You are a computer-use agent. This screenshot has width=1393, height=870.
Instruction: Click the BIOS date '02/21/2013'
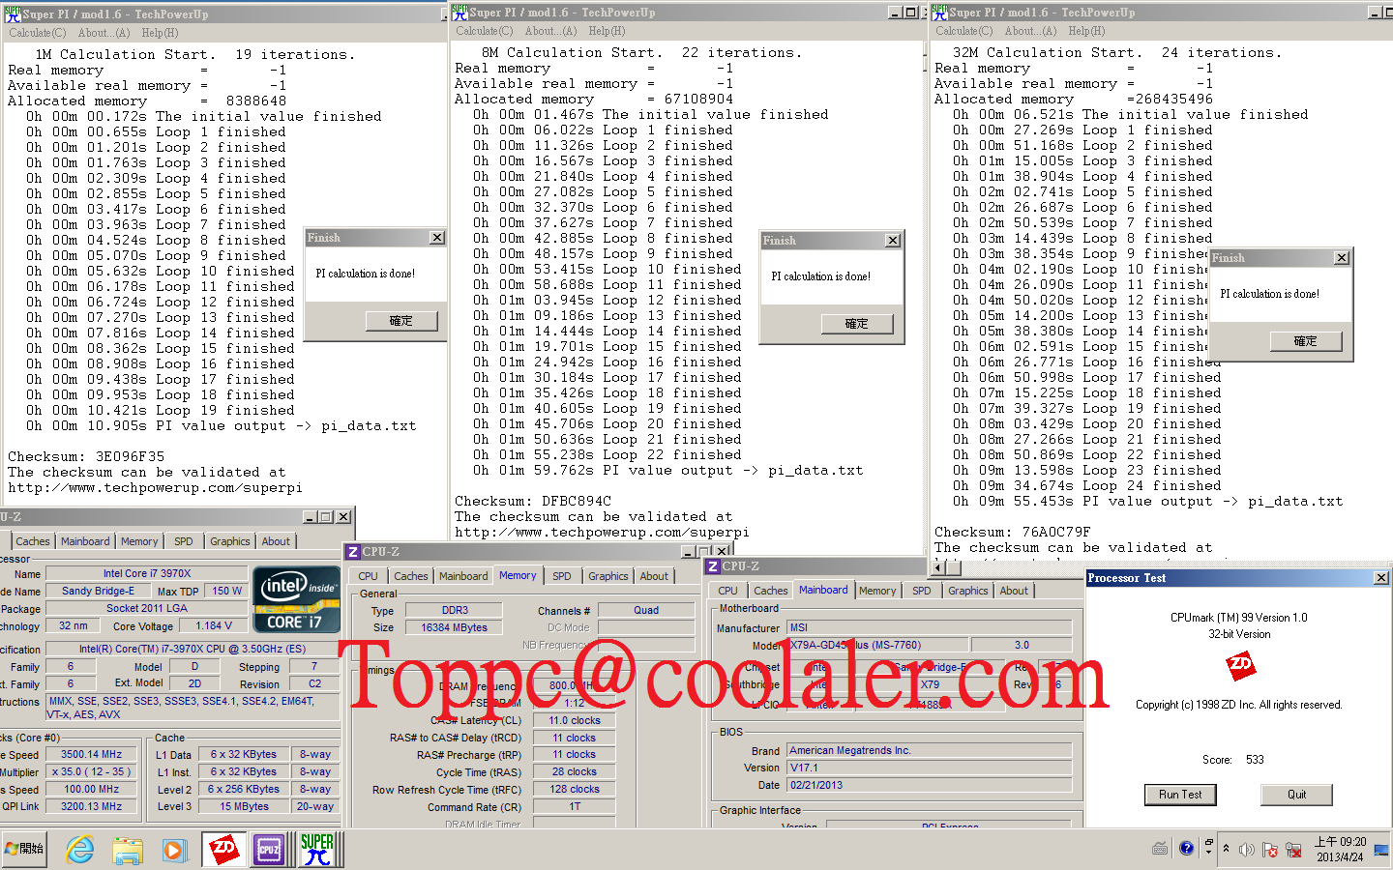929,785
